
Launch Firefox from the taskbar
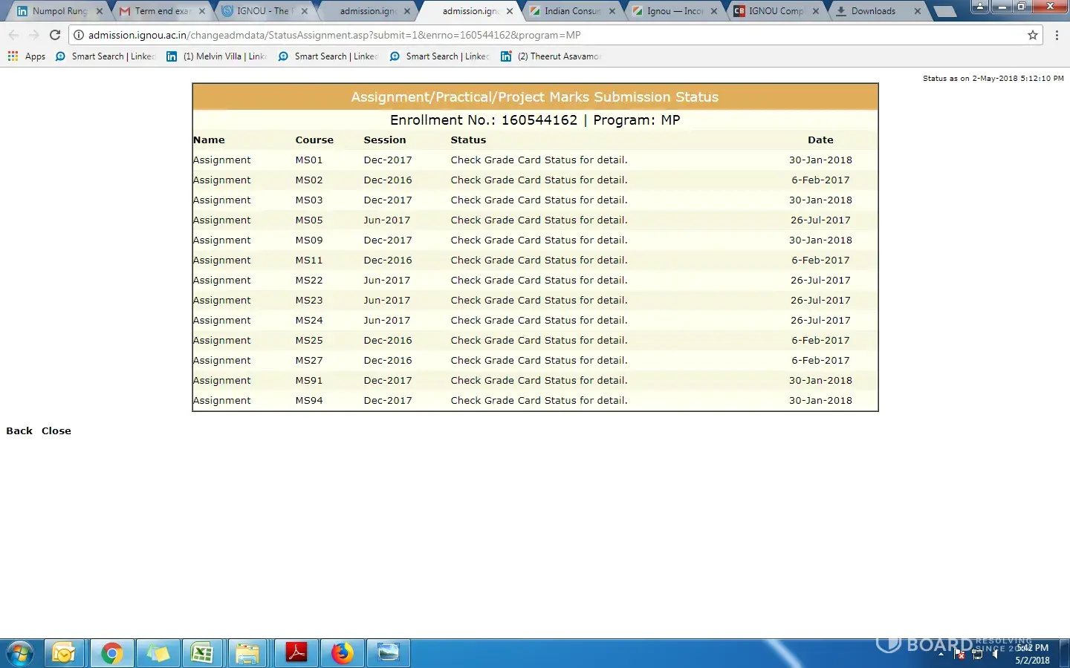(343, 653)
